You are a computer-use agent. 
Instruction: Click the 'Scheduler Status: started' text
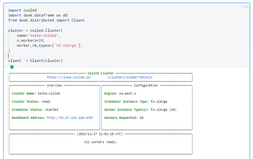pyautogui.click(x=35, y=110)
